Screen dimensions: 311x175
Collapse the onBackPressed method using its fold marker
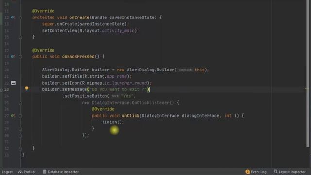pyautogui.click(x=20, y=57)
